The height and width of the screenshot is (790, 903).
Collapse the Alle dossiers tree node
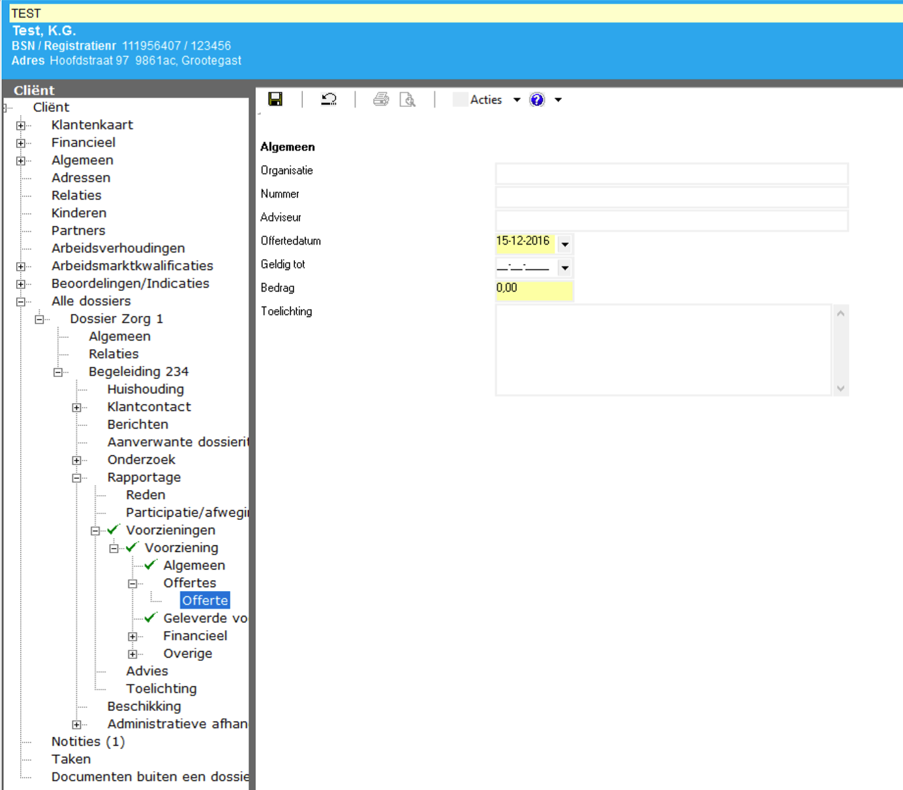(21, 301)
